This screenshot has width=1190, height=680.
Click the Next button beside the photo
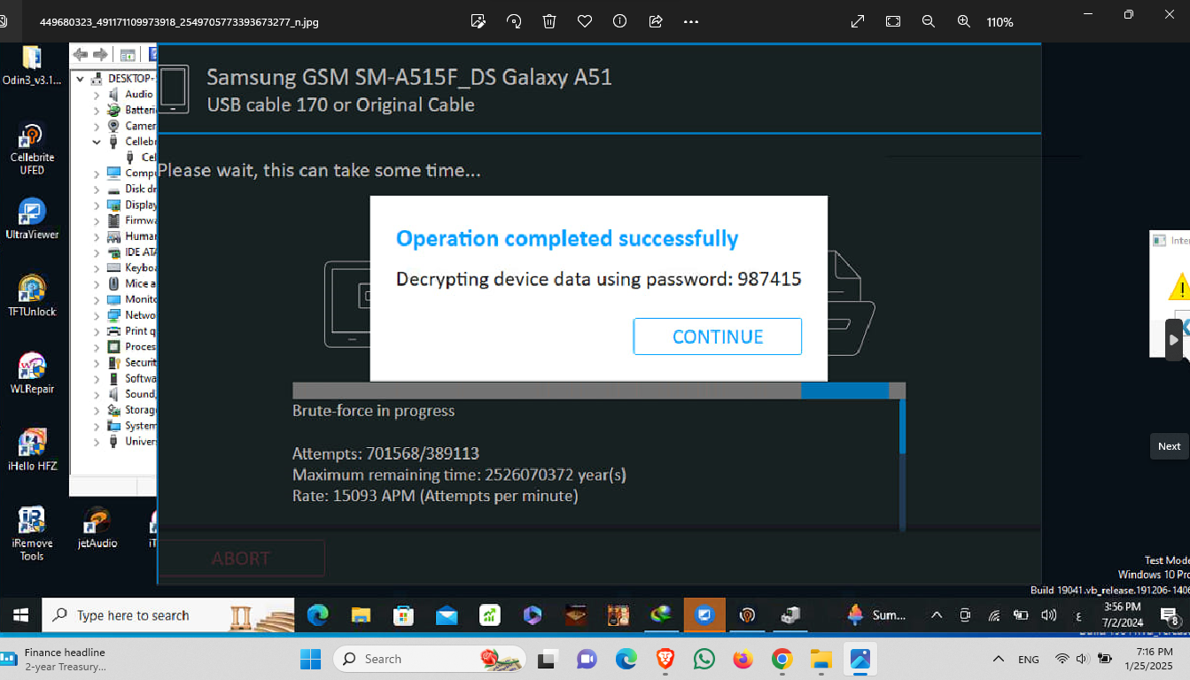1170,446
